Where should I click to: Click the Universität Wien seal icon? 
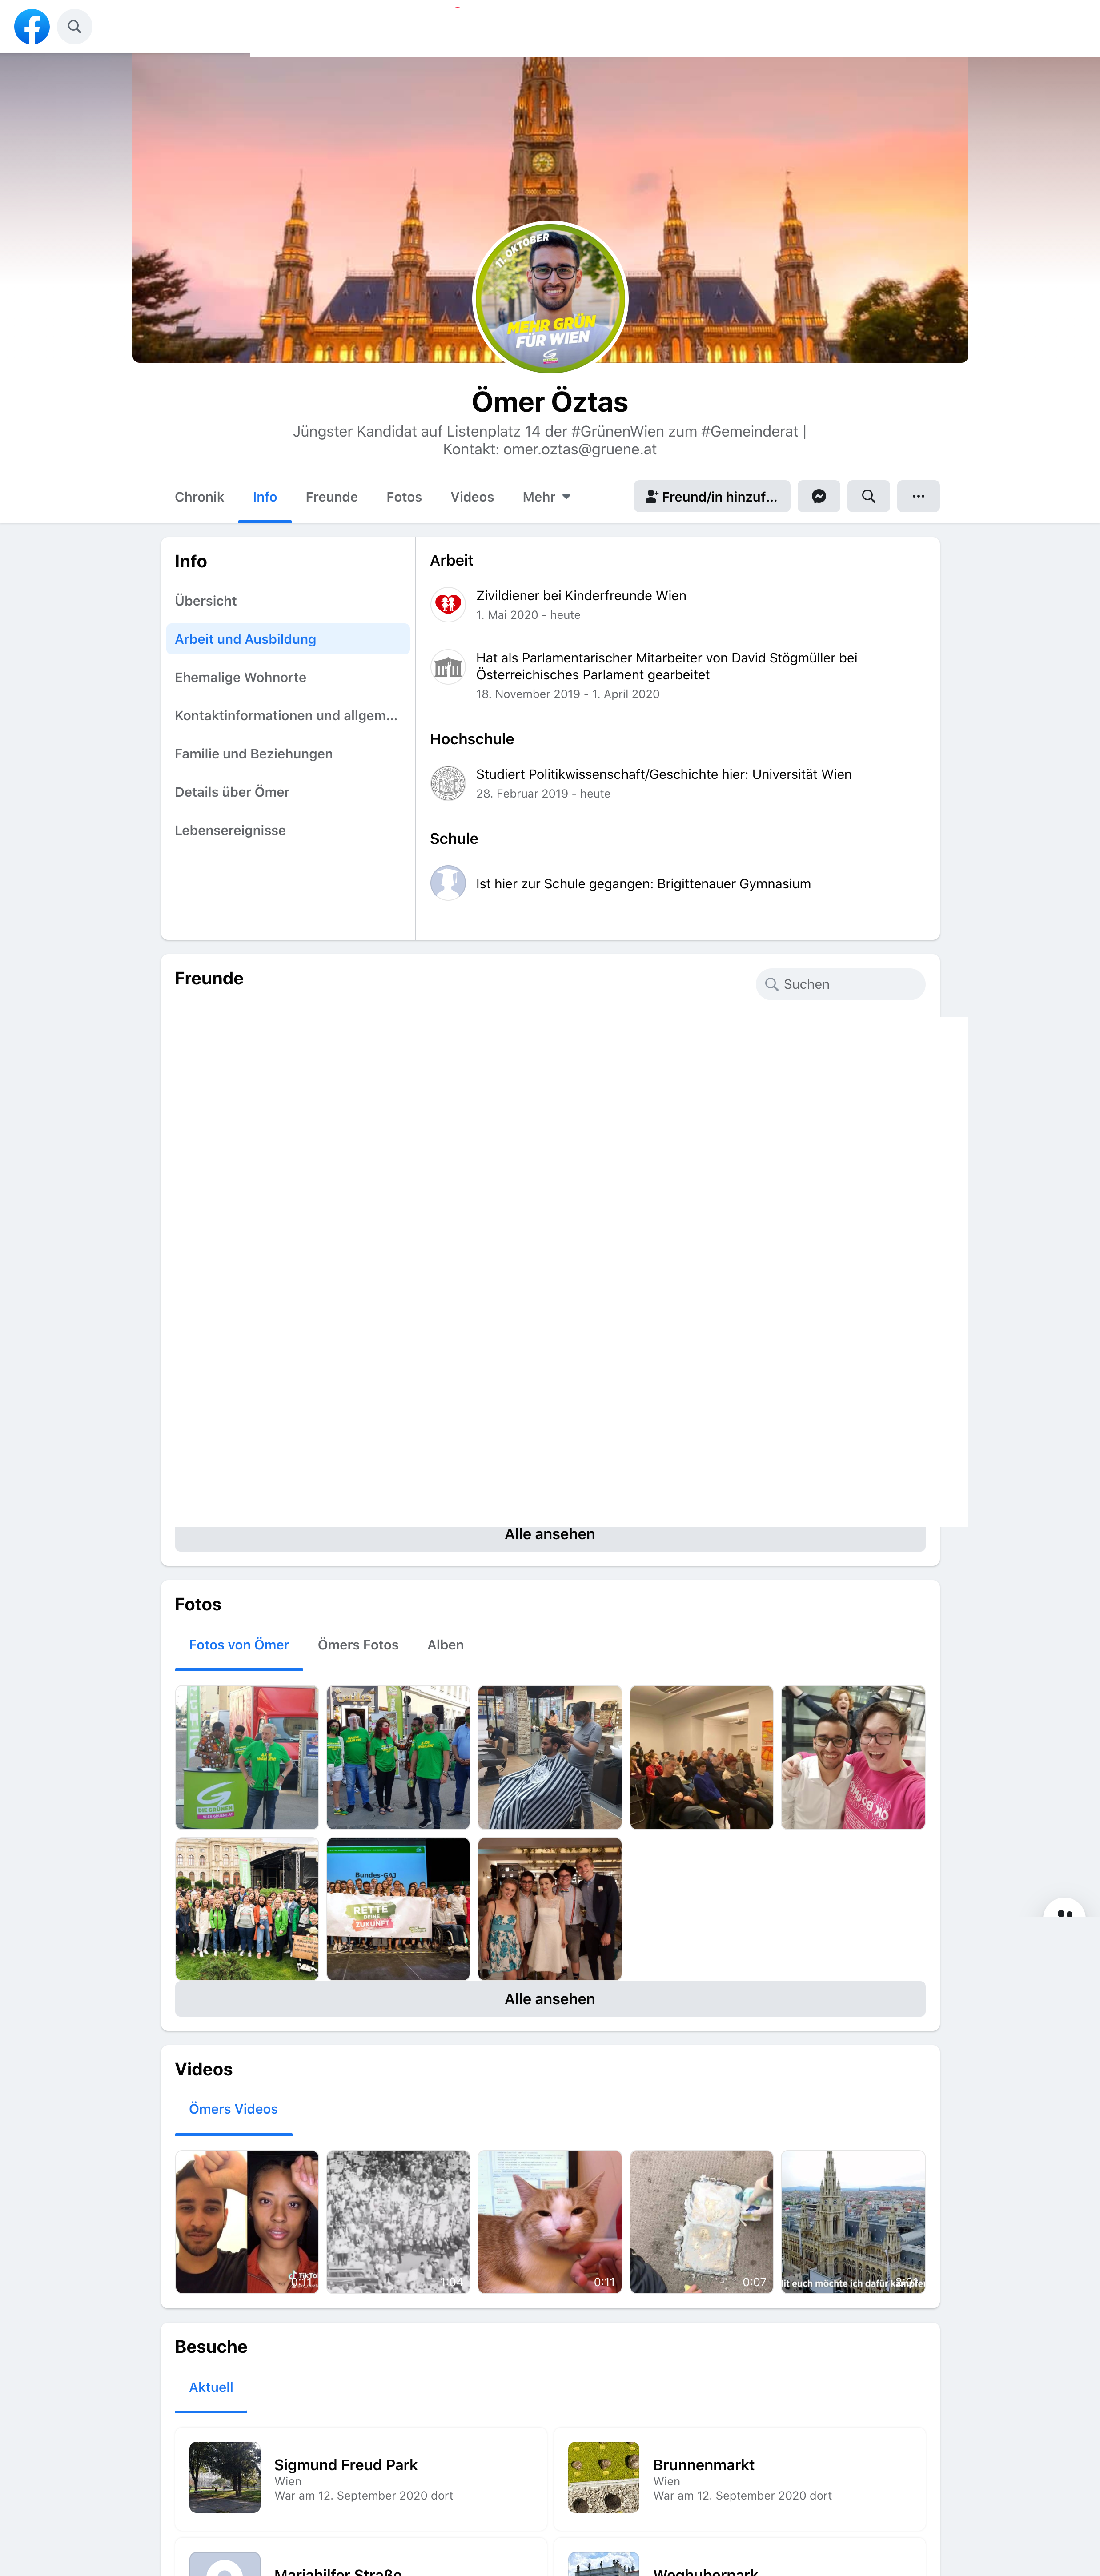448,783
